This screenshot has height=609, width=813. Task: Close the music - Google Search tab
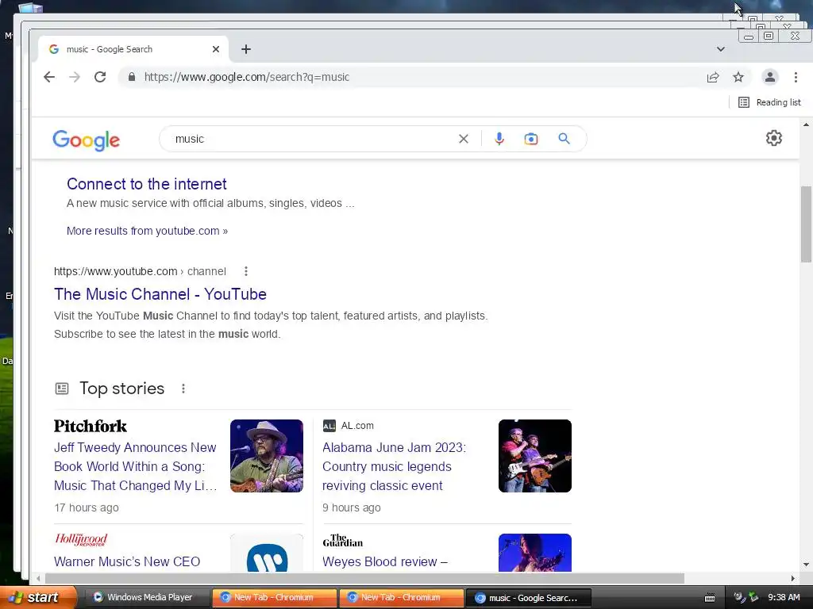tap(216, 49)
